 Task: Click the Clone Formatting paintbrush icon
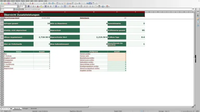point(30,3)
